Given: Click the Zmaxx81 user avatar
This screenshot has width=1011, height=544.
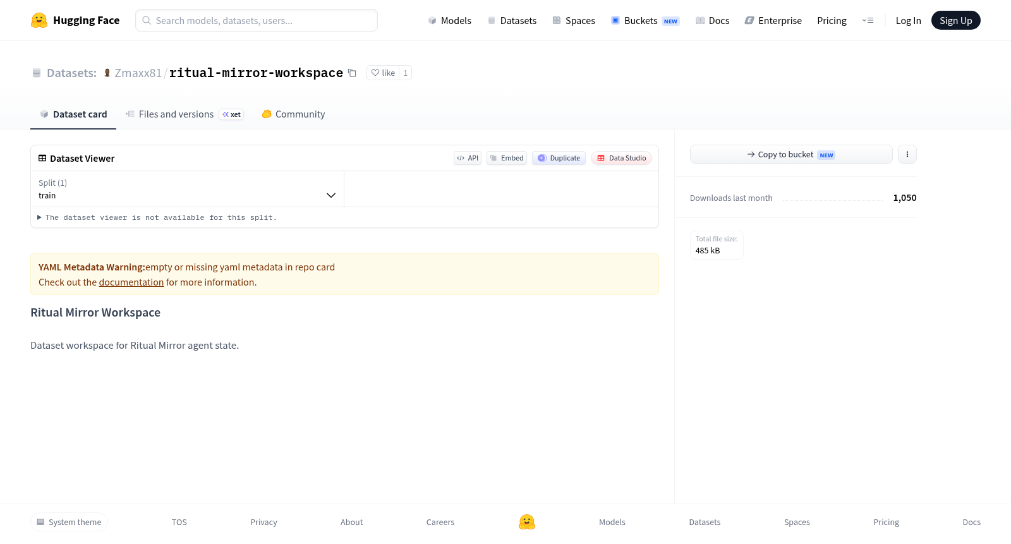Looking at the screenshot, I should pos(107,73).
